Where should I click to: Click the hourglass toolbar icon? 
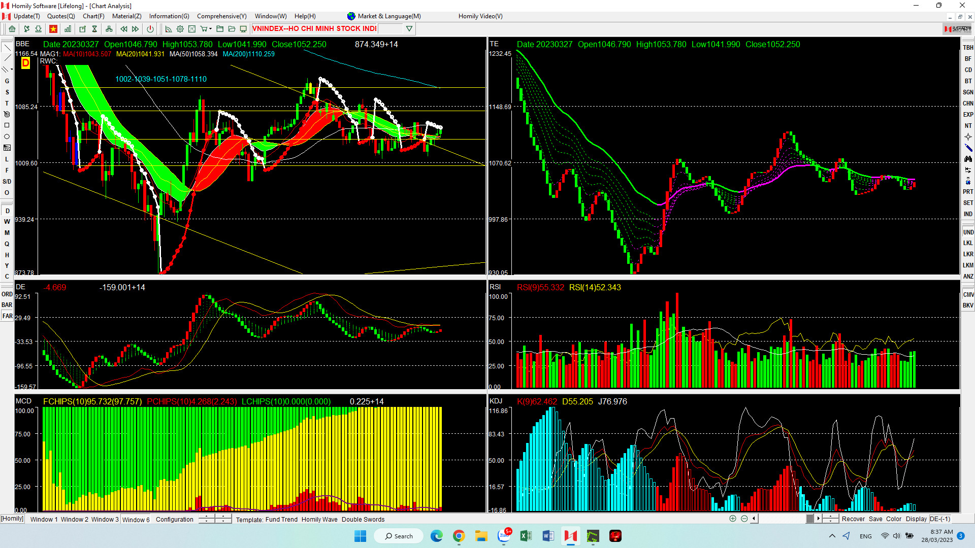click(94, 29)
